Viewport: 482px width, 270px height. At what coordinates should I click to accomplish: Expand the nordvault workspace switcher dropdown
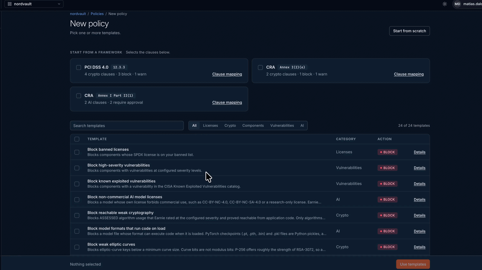click(x=34, y=4)
